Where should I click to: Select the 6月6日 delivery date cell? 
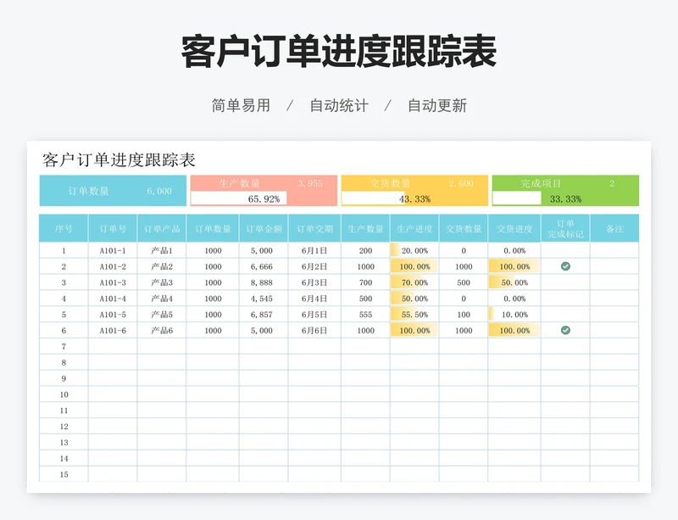314,331
